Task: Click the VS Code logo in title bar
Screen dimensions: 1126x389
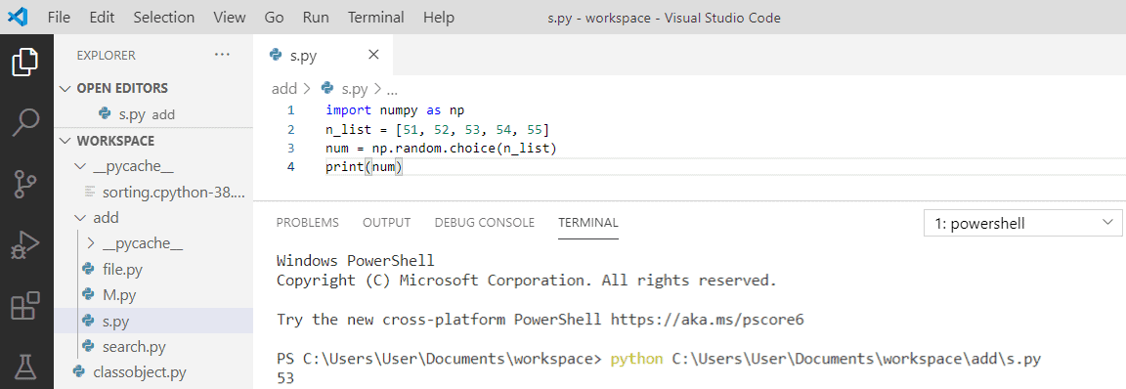Action: [18, 17]
